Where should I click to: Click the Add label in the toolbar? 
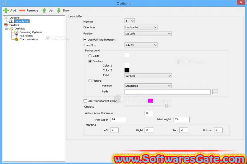coord(13,11)
